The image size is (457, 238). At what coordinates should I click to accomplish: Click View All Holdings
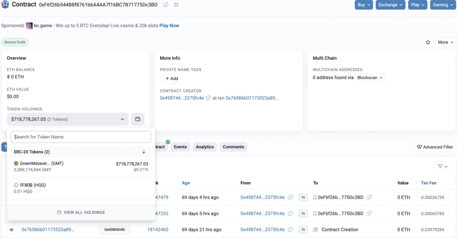[x=81, y=213]
